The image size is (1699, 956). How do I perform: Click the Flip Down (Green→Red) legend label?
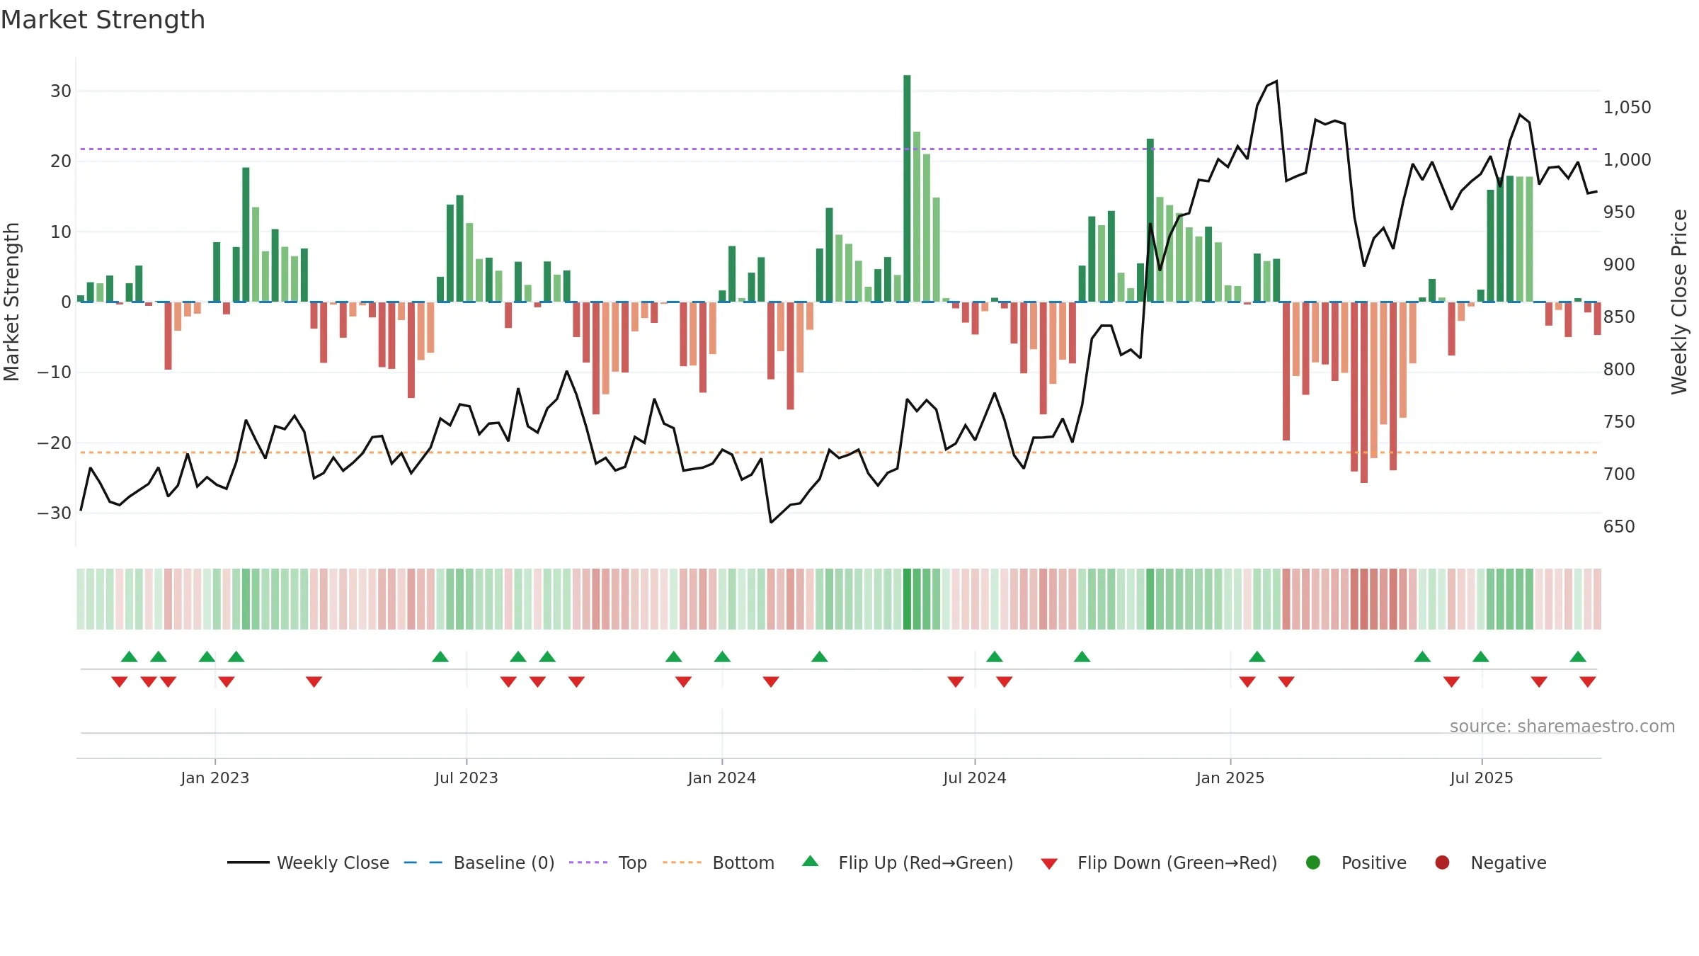(1177, 863)
